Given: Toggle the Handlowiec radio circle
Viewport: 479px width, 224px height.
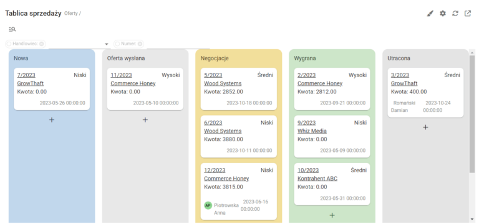Looking at the screenshot, I should click(9, 44).
